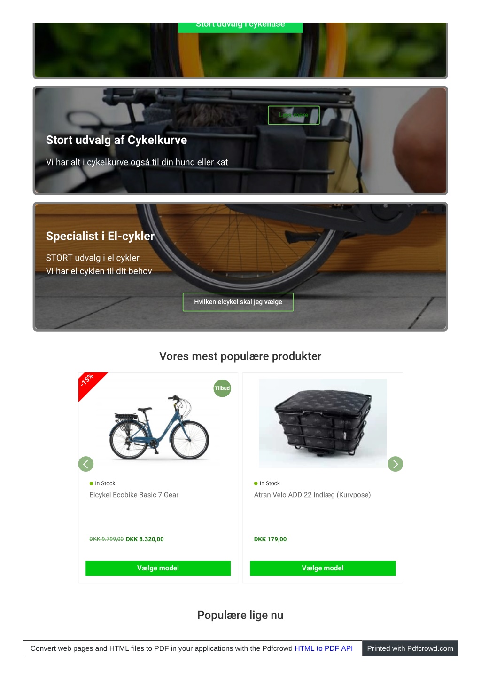Click In Stock indicator on Ecobike card
This screenshot has height=680, width=481.
point(102,483)
